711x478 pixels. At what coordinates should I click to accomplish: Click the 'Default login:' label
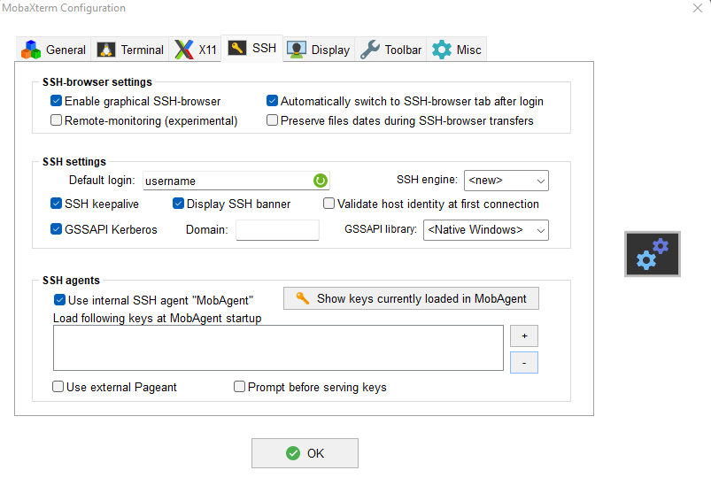click(x=102, y=181)
